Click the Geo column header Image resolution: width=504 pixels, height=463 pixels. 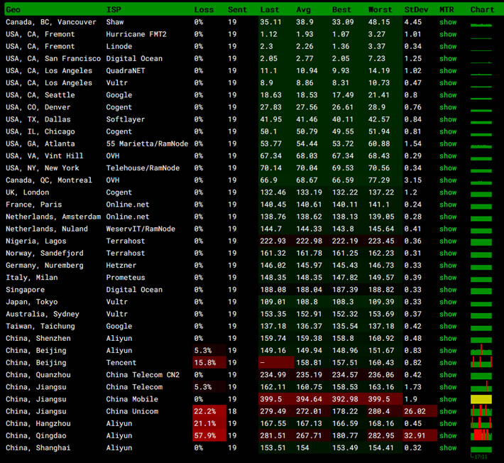click(14, 9)
